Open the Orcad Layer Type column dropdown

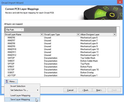pos(78,35)
